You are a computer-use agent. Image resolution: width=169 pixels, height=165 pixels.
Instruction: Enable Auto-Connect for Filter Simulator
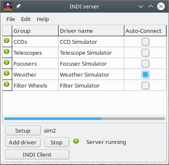click(x=145, y=85)
